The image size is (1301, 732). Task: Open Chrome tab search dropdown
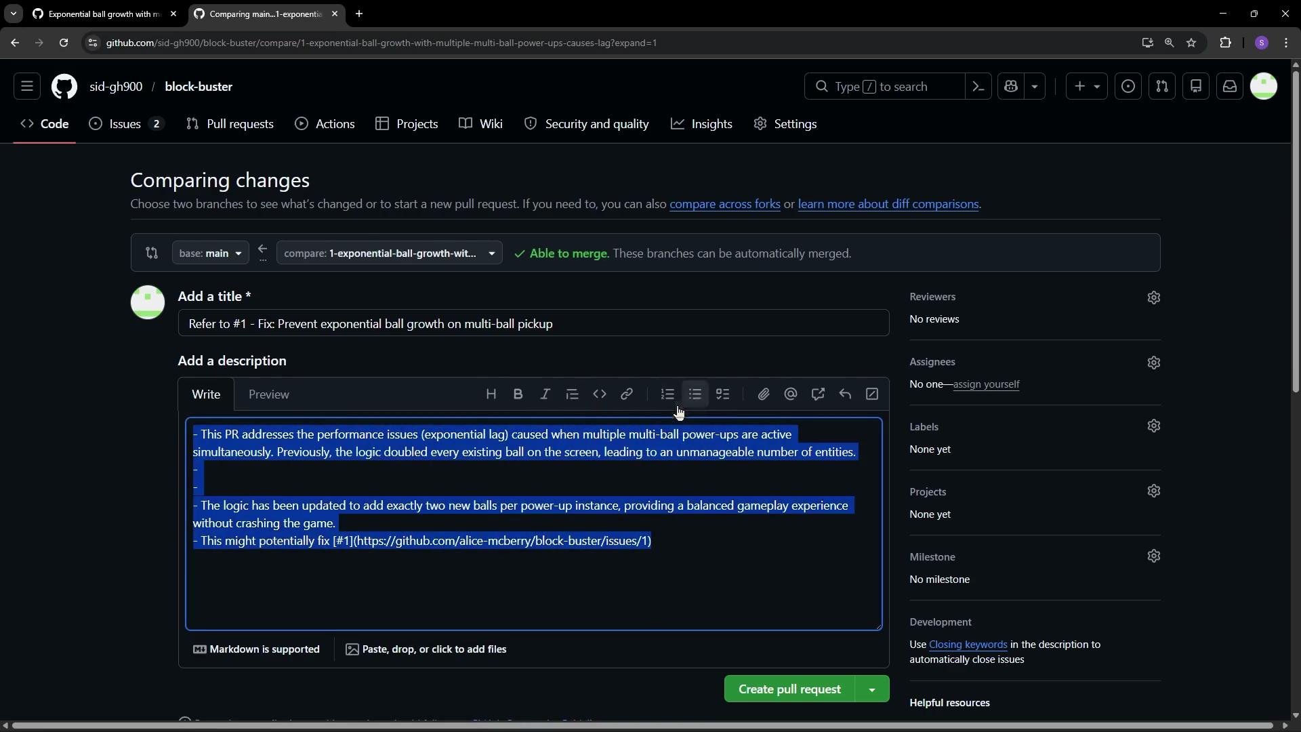pyautogui.click(x=13, y=14)
